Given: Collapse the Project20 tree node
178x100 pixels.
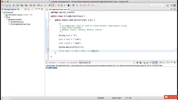Looking at the screenshot, I should click(x=3, y=12).
